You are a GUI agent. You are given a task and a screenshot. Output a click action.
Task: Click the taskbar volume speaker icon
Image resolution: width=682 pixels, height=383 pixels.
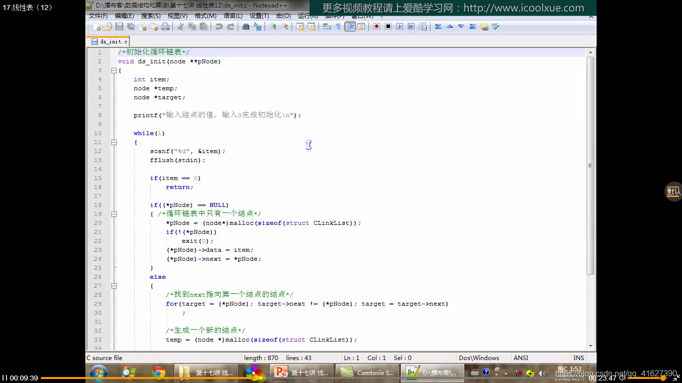541,373
